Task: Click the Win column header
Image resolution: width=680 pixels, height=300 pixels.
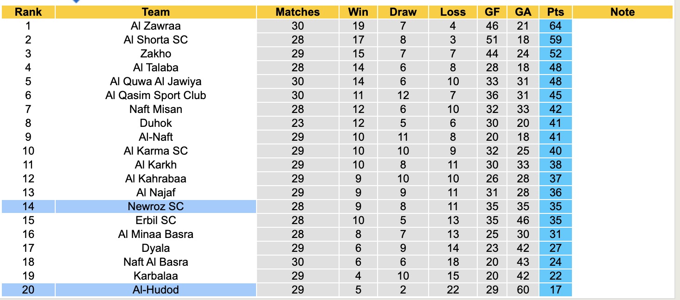Action: (358, 12)
